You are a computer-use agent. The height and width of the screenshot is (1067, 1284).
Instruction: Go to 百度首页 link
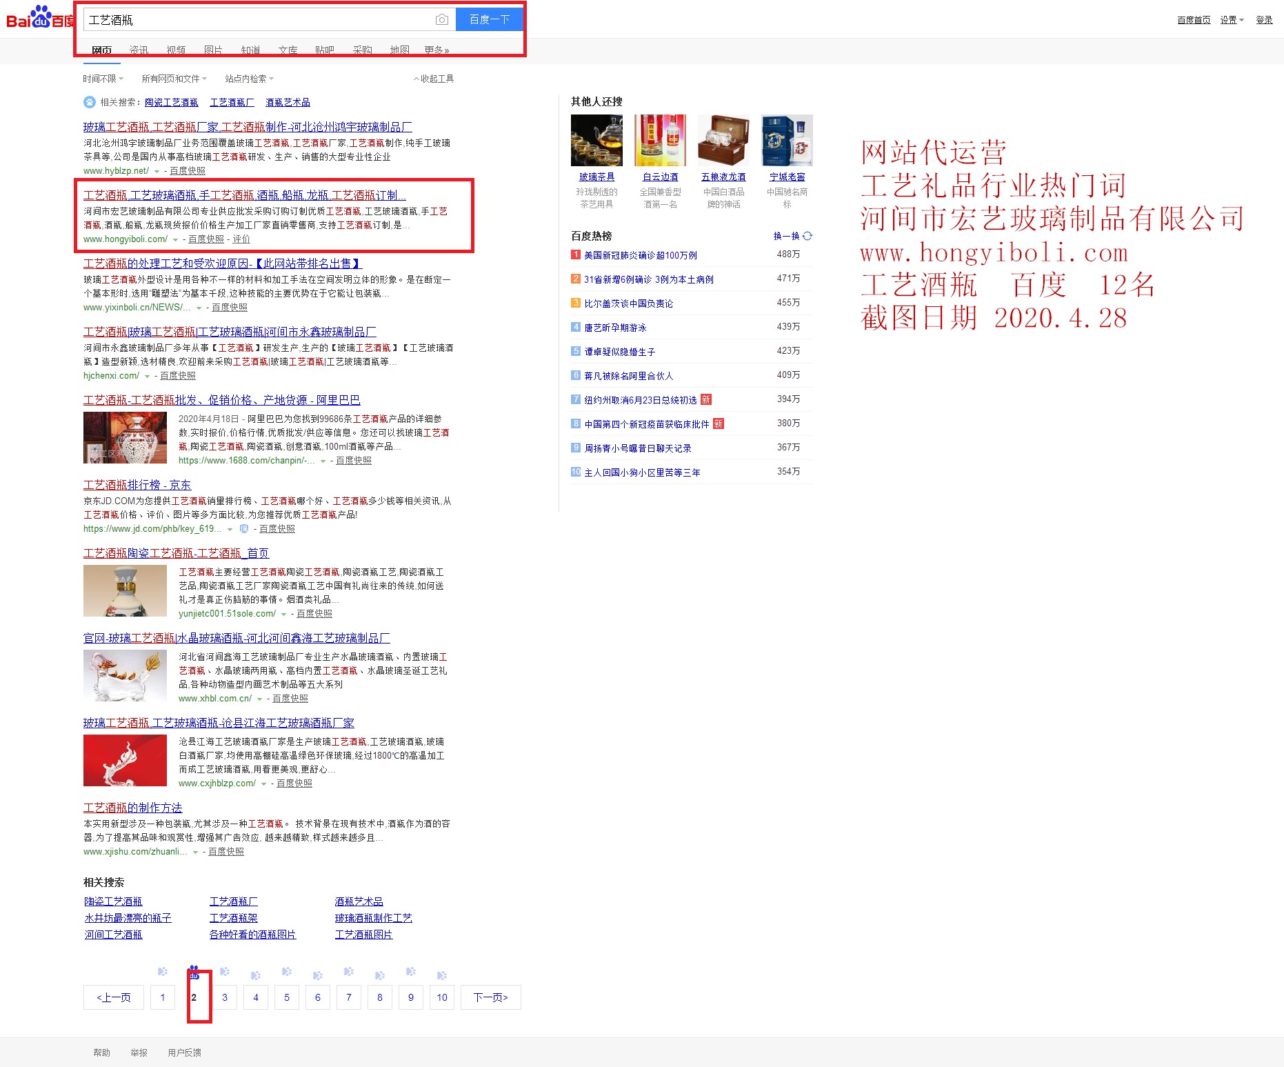(1194, 20)
